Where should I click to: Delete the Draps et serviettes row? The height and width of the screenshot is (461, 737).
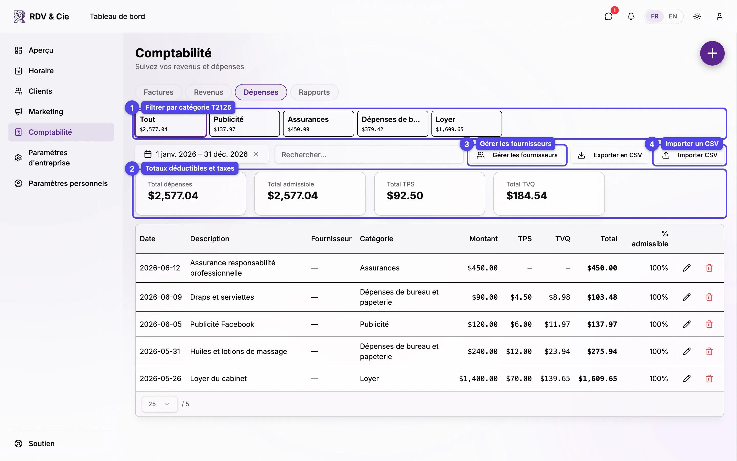(709, 297)
